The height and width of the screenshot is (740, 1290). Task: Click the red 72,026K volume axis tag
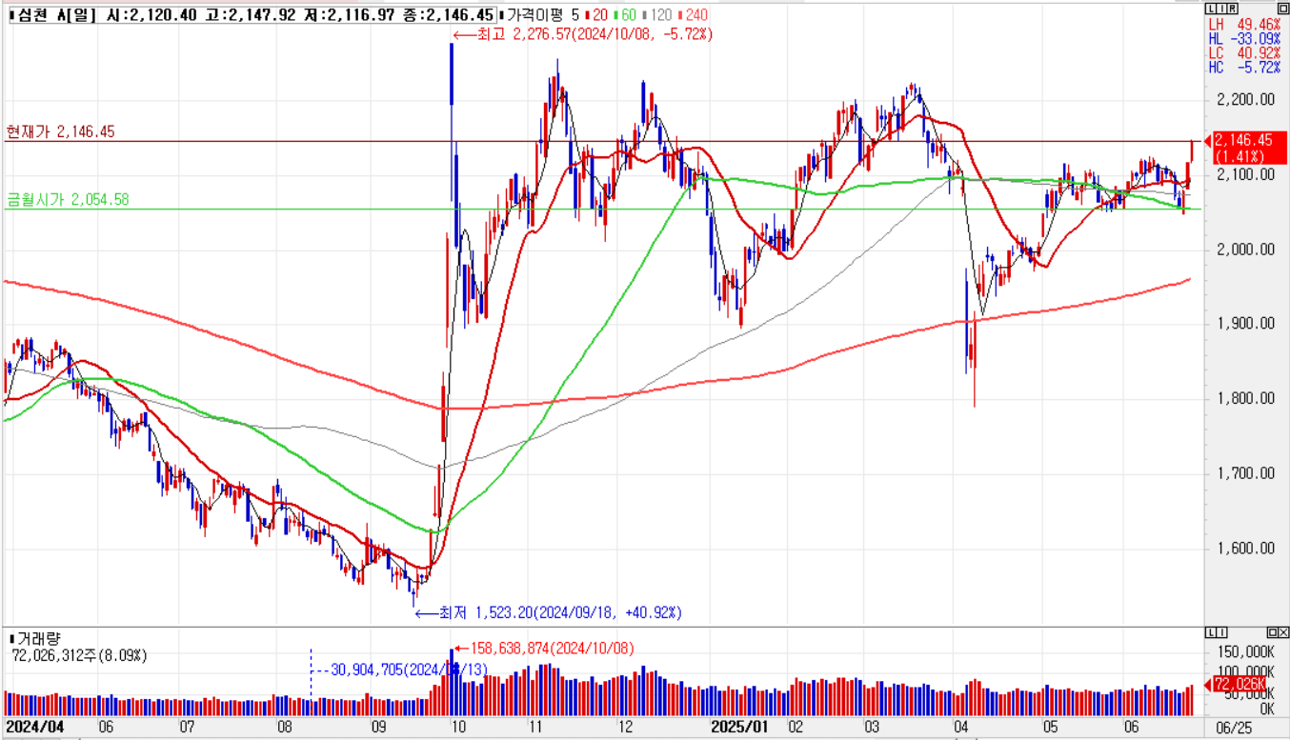[1240, 685]
